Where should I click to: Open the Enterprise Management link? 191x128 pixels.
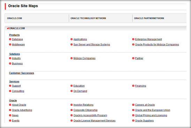pyautogui.click(x=148, y=39)
